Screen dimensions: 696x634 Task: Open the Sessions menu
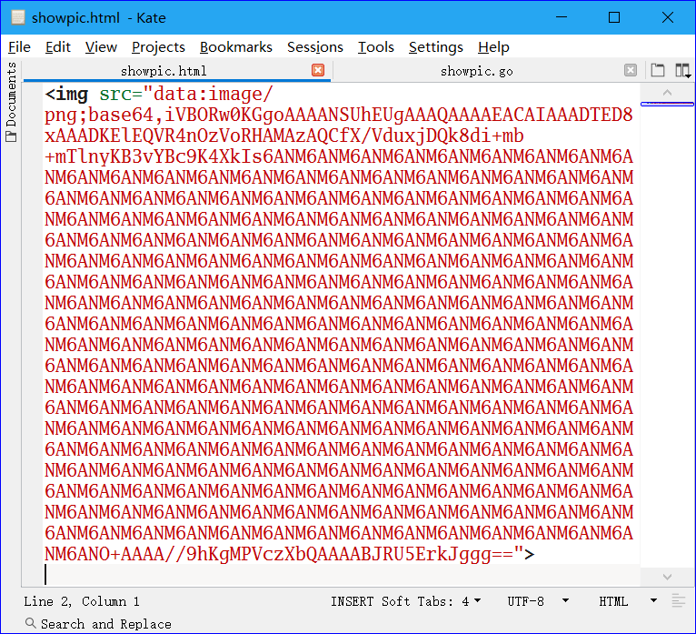pyautogui.click(x=315, y=46)
